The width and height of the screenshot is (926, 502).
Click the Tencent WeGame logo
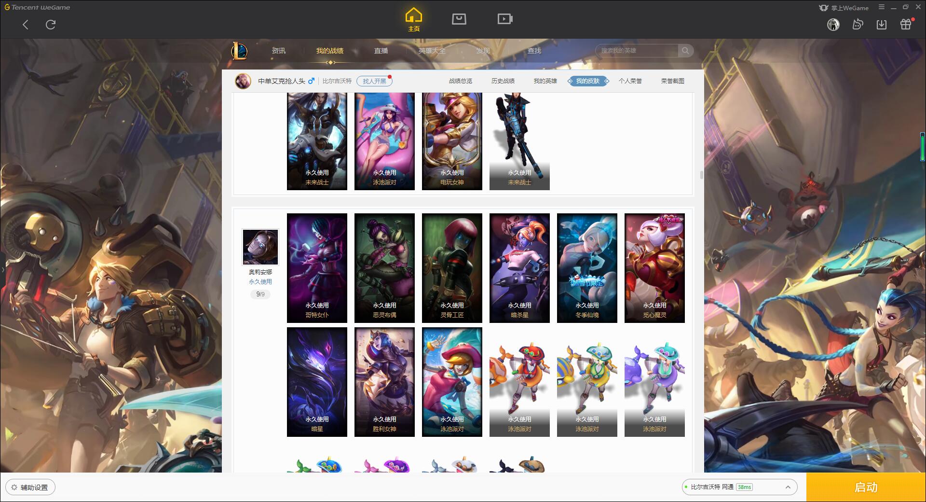coord(37,7)
